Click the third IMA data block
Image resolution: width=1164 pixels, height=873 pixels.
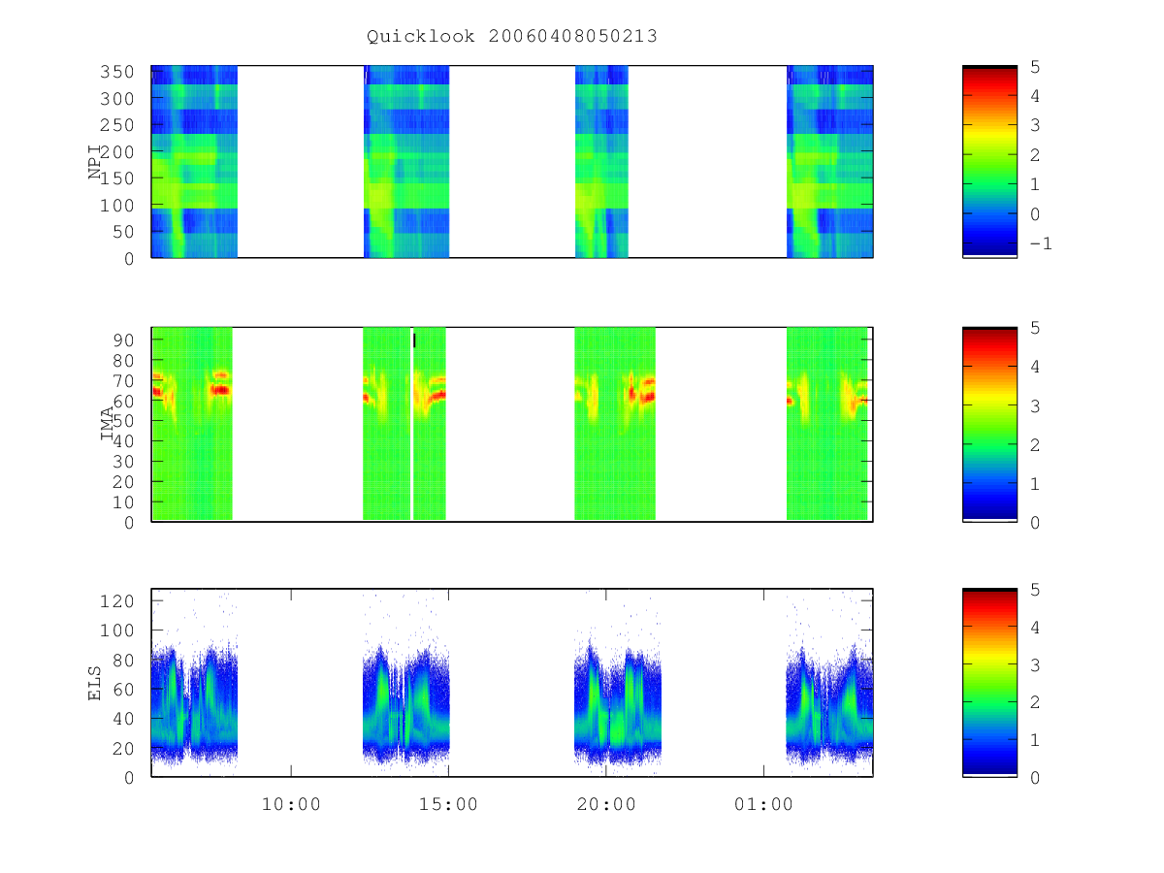click(x=615, y=424)
